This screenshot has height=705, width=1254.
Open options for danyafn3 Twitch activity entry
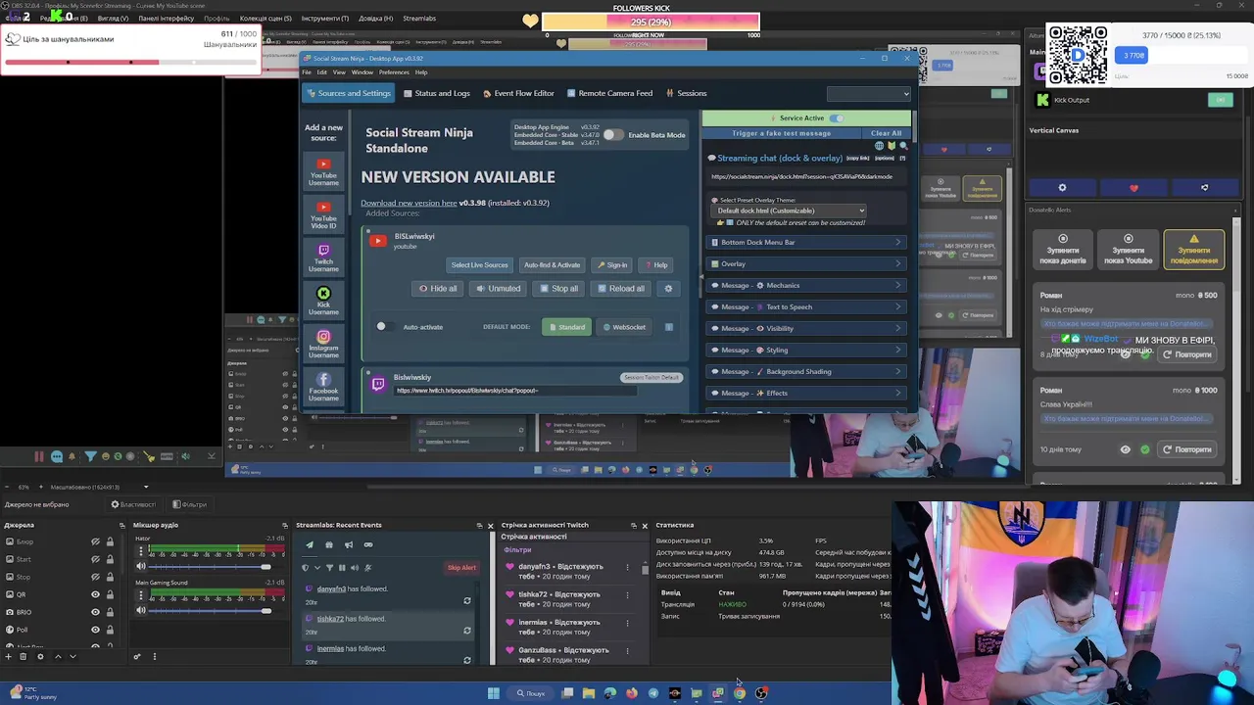coord(628,567)
